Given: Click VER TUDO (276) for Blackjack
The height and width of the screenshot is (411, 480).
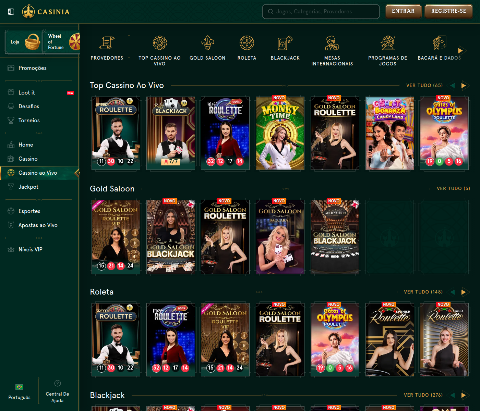Looking at the screenshot, I should point(423,395).
